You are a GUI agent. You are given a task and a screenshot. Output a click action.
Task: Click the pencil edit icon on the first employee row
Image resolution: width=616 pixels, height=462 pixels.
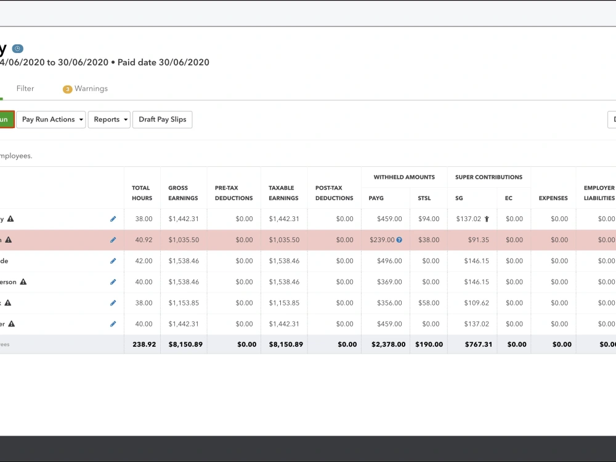click(x=113, y=219)
